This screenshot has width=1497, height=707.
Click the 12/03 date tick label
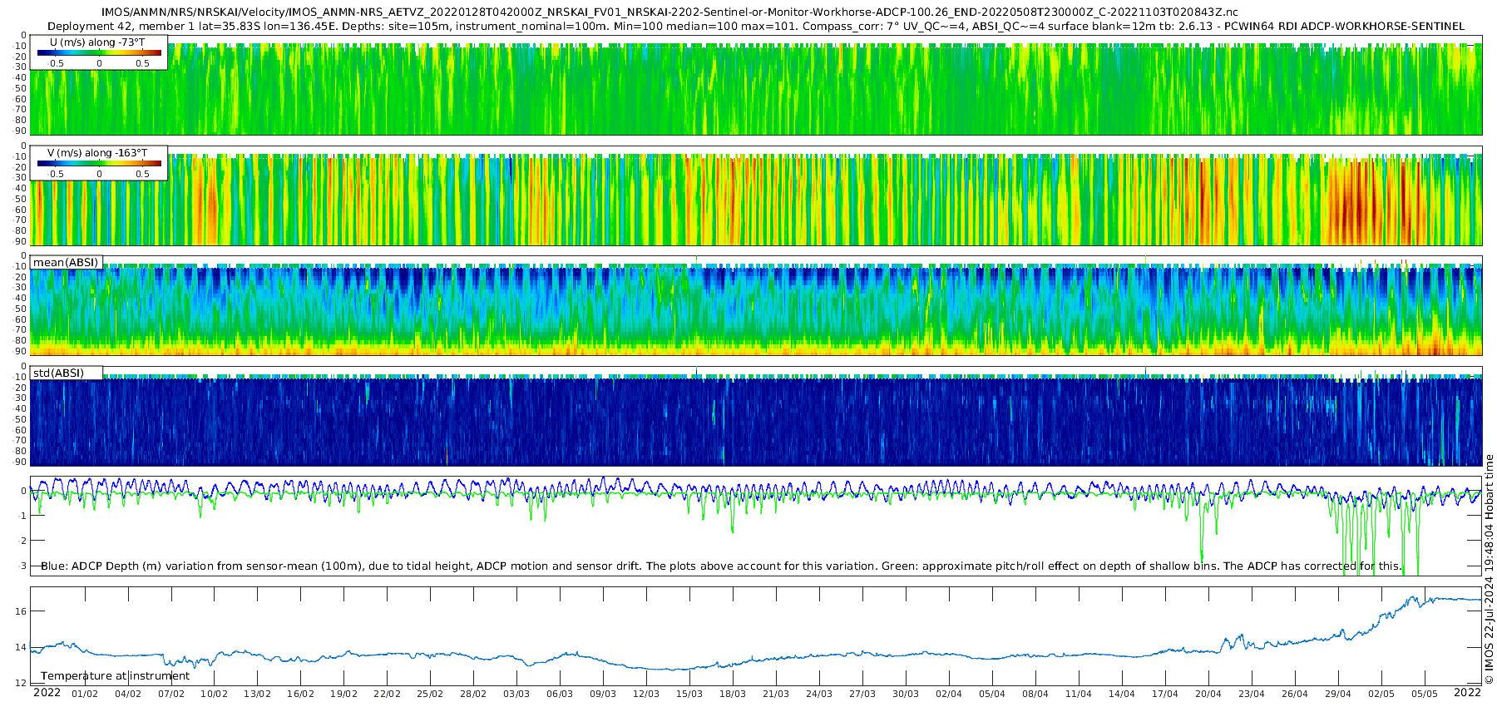647,694
